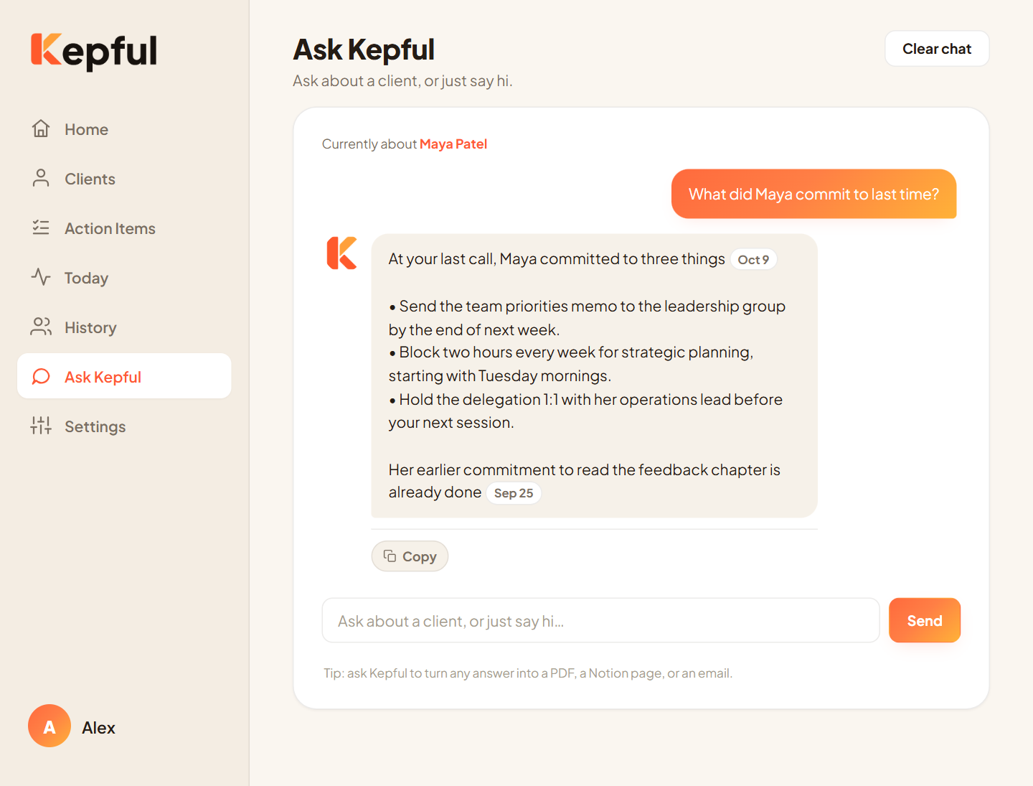The height and width of the screenshot is (786, 1033).
Task: Click the tip about PDF and Notion
Action: (528, 673)
